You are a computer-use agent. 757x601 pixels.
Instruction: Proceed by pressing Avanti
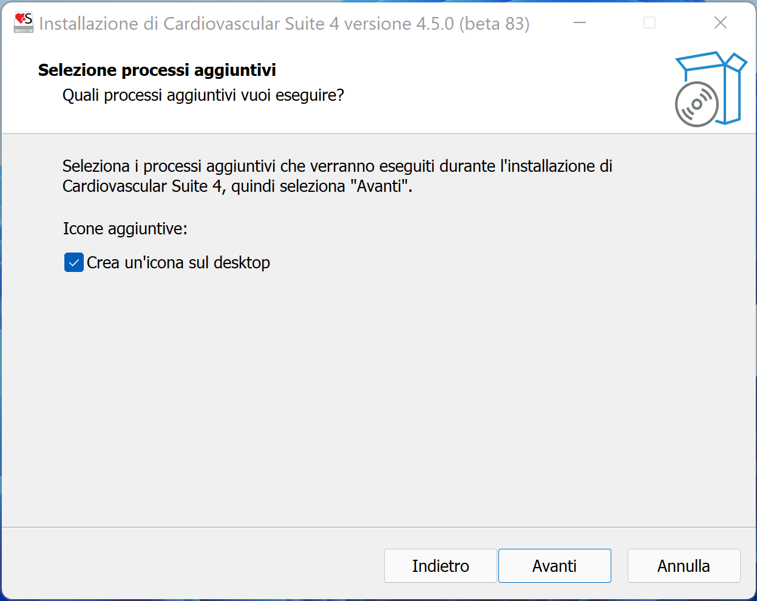tap(554, 566)
